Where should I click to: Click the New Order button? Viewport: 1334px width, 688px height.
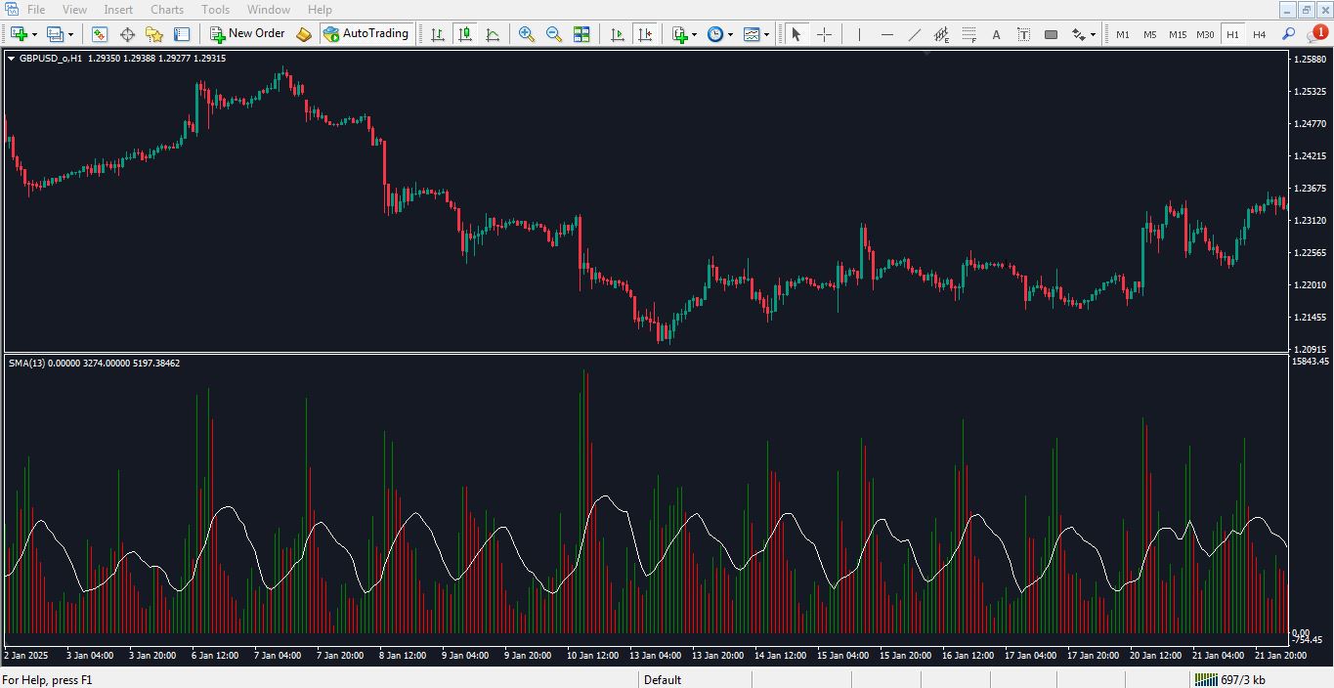(x=247, y=34)
